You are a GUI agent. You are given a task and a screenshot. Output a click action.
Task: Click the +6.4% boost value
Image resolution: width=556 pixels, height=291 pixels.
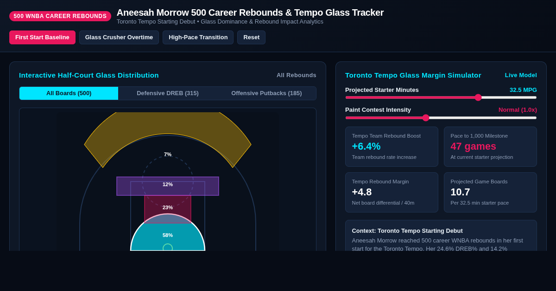coord(366,146)
